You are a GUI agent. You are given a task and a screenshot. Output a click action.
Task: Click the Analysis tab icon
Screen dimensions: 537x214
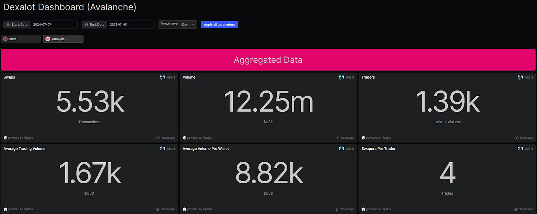[48, 39]
